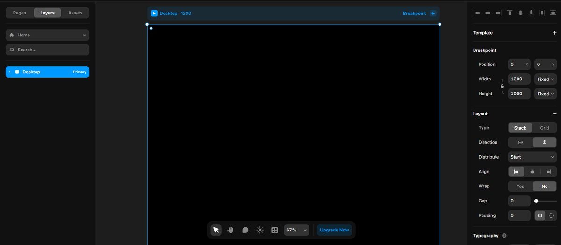
Task: Set layout type to Grid
Action: click(545, 128)
